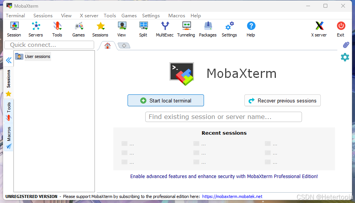Open Settings from the toolbar icon

[x=229, y=29]
